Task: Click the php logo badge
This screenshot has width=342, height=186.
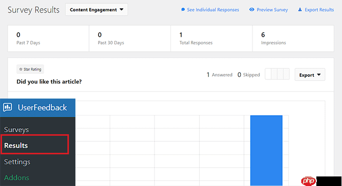Action: point(308,181)
